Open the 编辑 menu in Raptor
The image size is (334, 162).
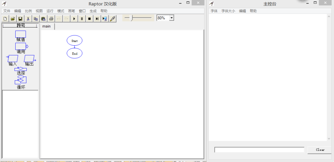[18, 11]
